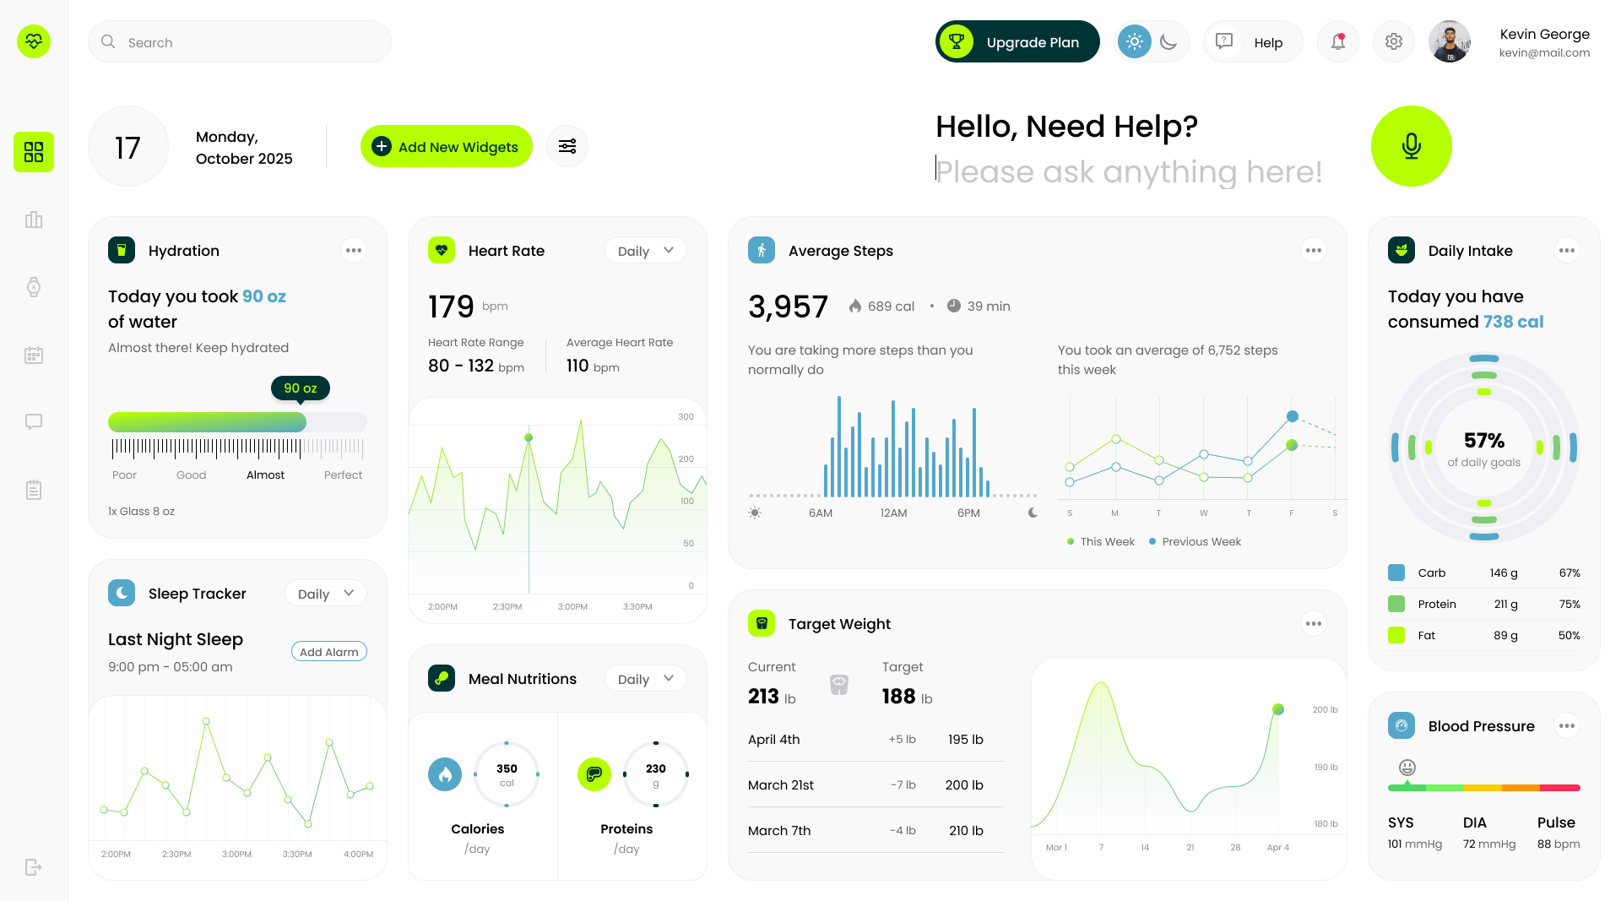Click the ask anything text prompt

1129,171
